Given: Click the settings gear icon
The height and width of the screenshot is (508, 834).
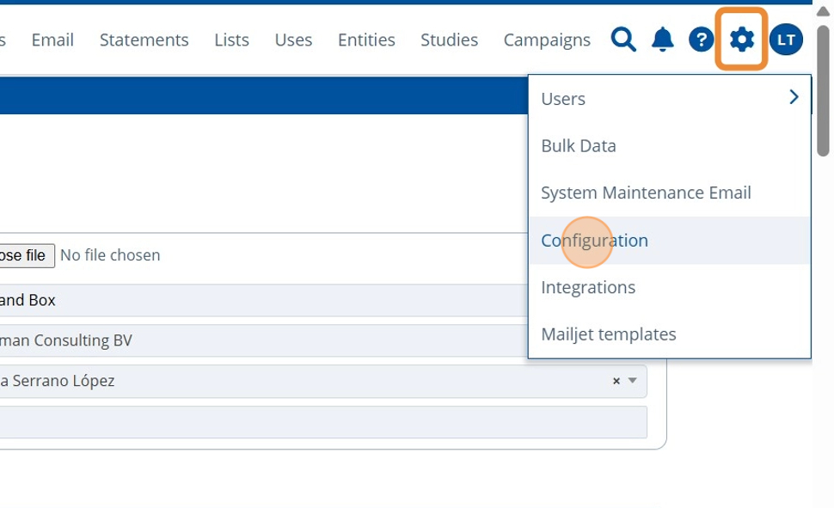Looking at the screenshot, I should 741,40.
